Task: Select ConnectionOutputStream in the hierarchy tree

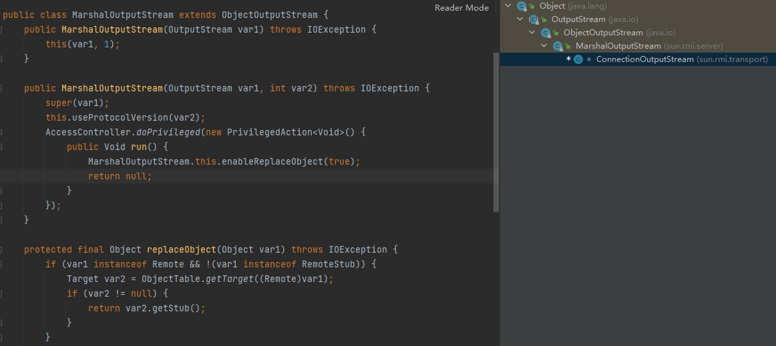Action: pyautogui.click(x=644, y=59)
